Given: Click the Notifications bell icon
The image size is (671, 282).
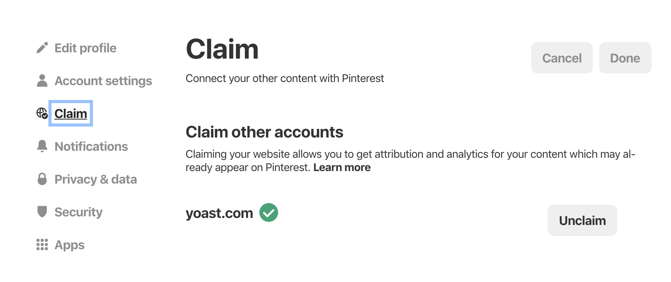Looking at the screenshot, I should point(43,146).
